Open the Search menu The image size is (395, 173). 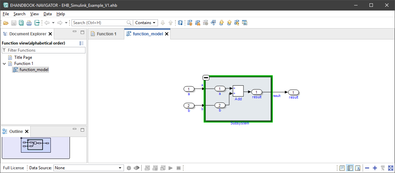19,14
